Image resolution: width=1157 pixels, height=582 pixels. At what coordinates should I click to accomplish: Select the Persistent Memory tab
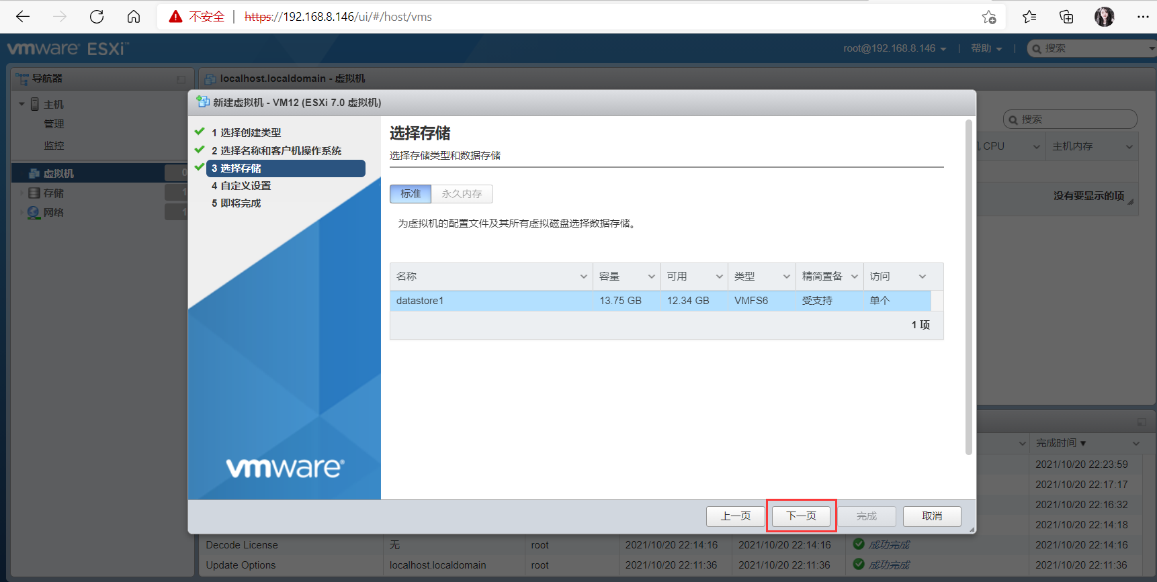[x=462, y=194]
